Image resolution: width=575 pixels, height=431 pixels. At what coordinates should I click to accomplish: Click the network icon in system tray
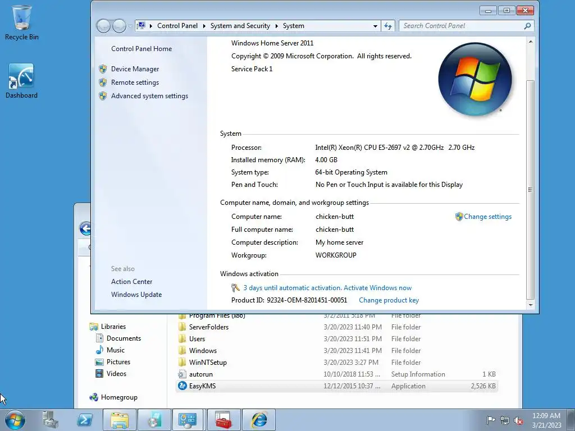coord(505,420)
